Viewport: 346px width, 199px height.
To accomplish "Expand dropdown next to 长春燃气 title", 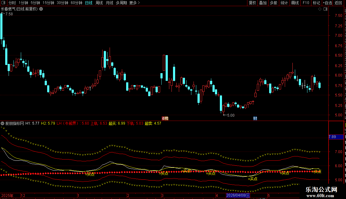I will tap(41, 9).
